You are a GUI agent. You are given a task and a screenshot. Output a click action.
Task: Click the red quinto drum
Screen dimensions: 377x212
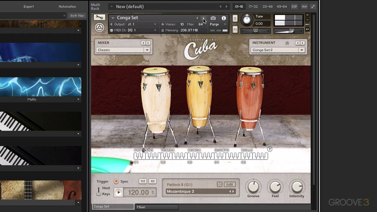pyautogui.click(x=250, y=99)
